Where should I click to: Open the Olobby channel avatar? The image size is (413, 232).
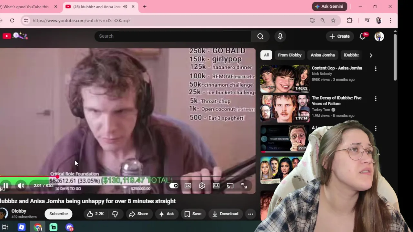pos(3,214)
